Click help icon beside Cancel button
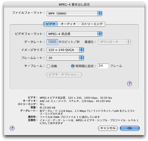148x141 pixels. pyautogui.click(x=12, y=128)
